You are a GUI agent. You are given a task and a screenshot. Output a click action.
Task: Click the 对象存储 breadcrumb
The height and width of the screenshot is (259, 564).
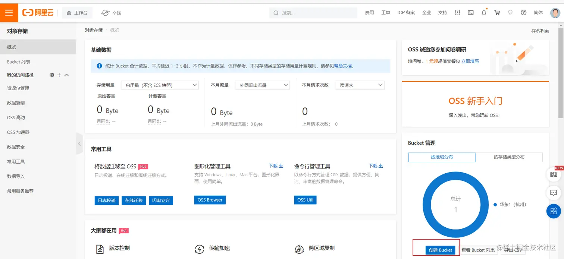click(94, 30)
